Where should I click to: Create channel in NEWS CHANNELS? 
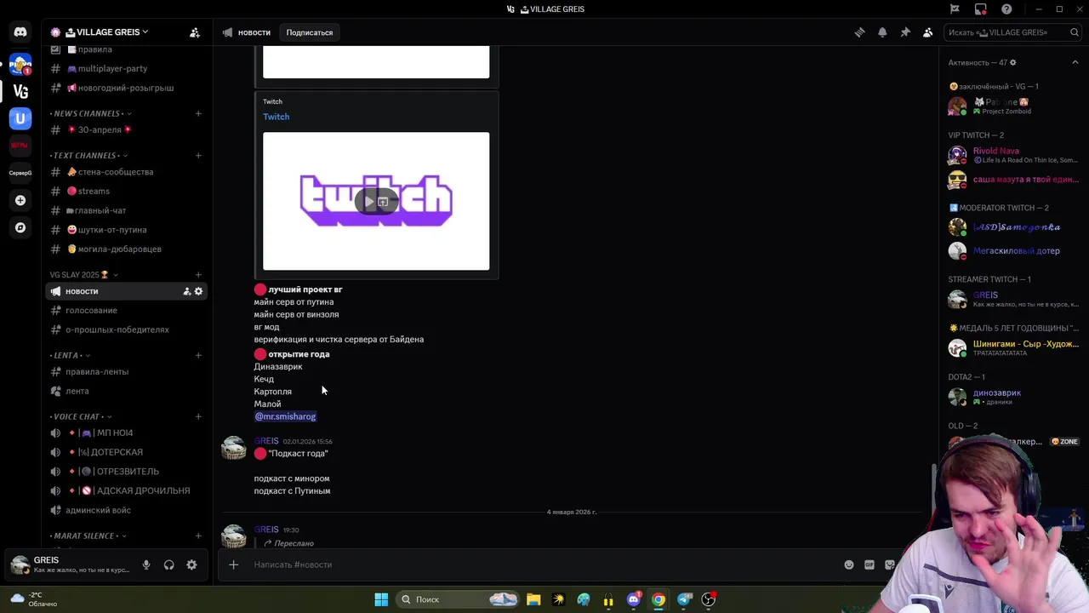tap(198, 113)
